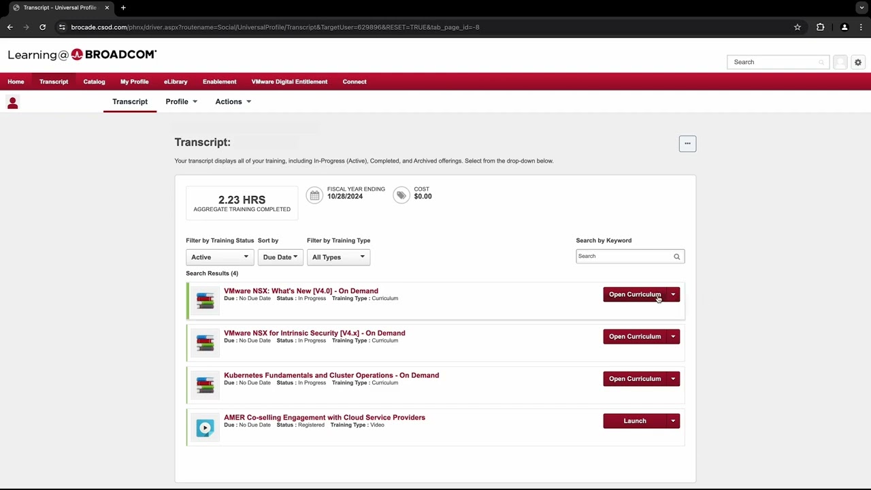Select Transcript in the red nav bar

coord(54,82)
